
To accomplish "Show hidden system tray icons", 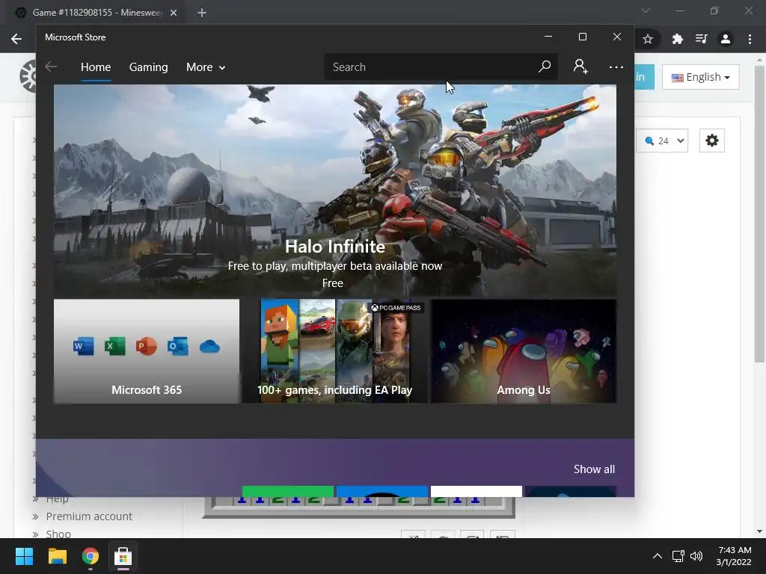I will tap(658, 556).
